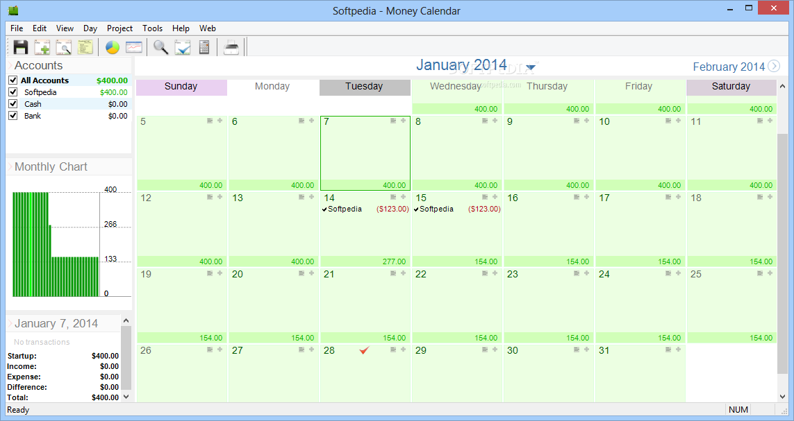Open the File menu
This screenshot has height=421, width=794.
pos(17,28)
